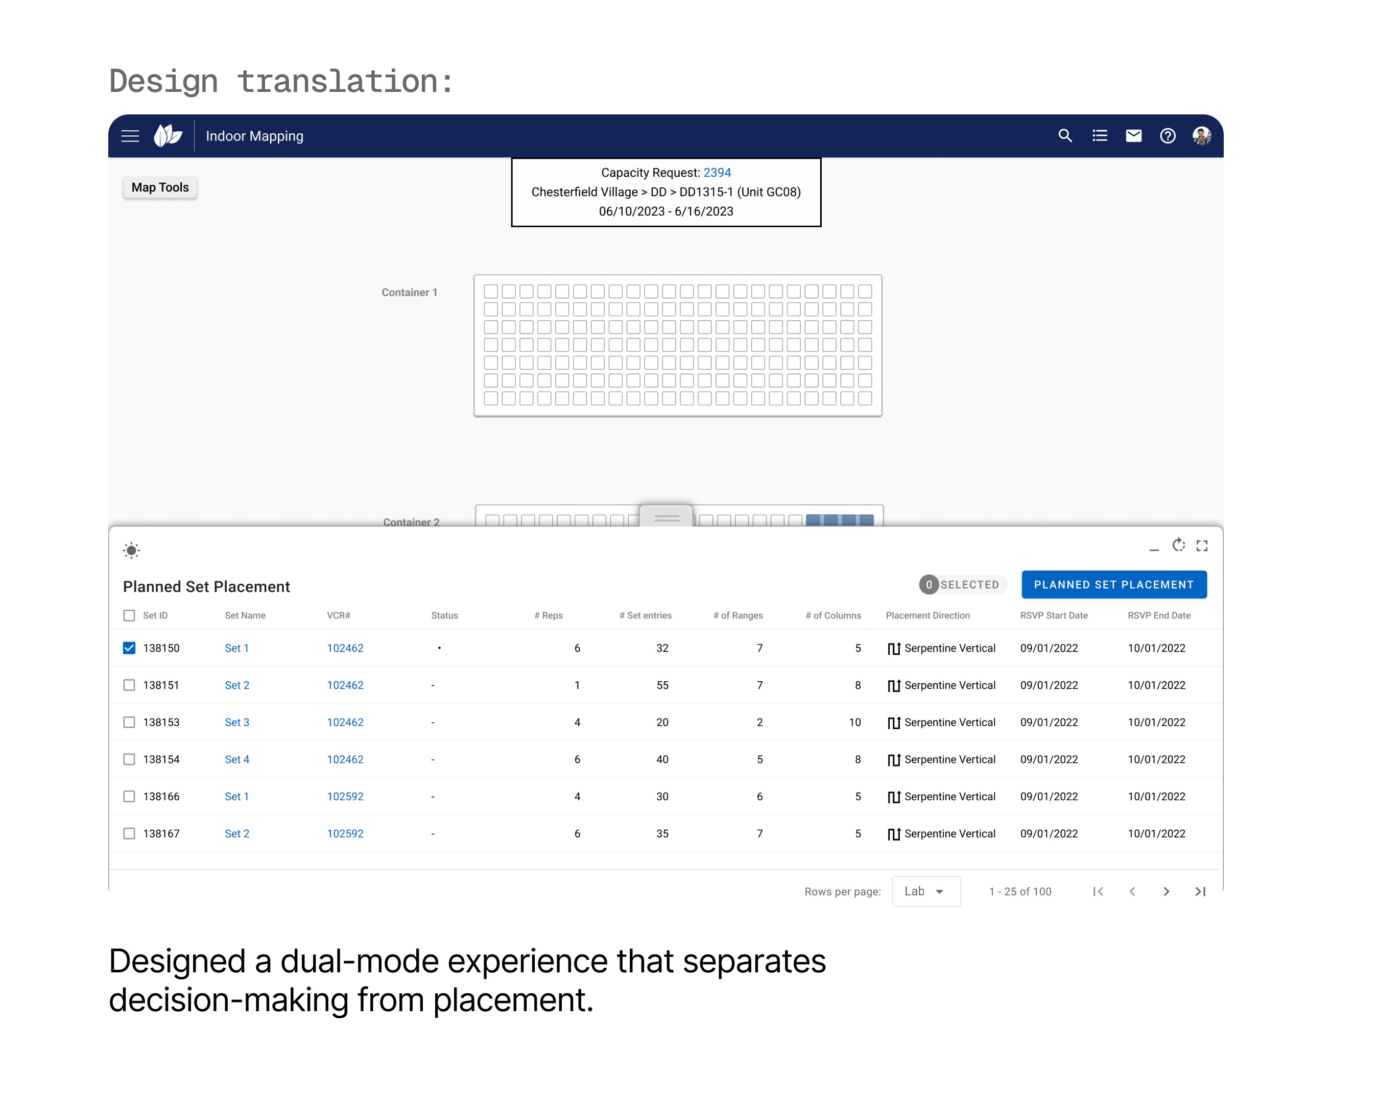Check the checkbox for set 138153
This screenshot has width=1379, height=1099.
(129, 722)
